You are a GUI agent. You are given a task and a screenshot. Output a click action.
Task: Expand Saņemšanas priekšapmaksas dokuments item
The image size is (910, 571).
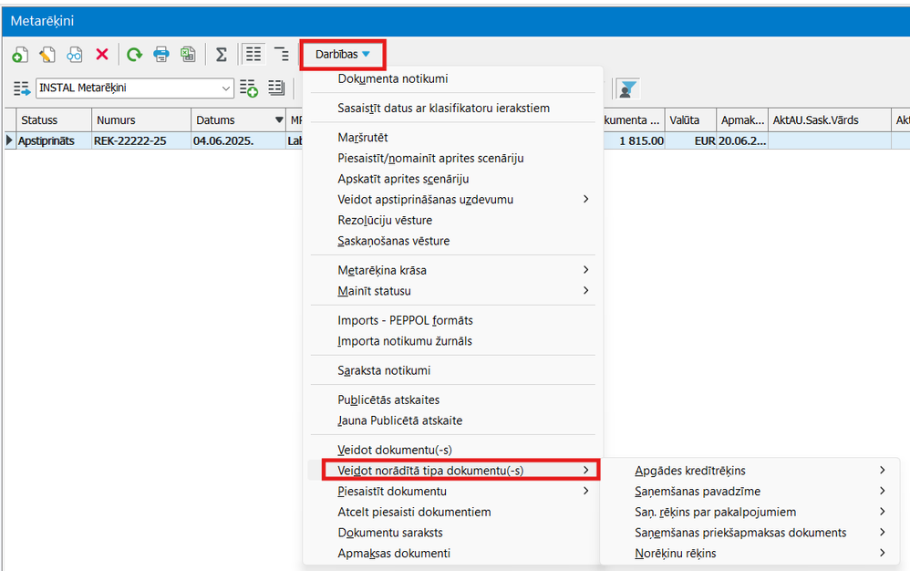click(750, 533)
